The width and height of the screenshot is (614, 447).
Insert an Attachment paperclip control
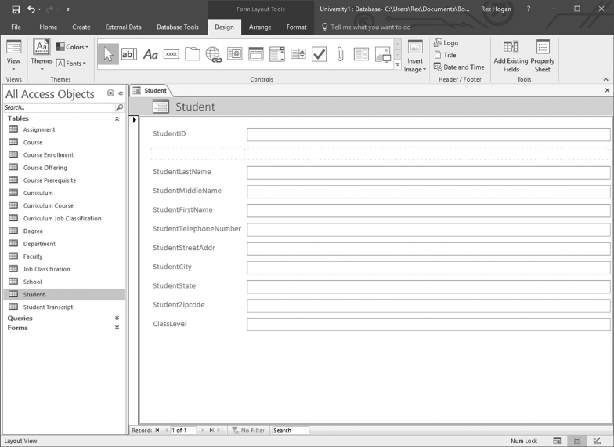coord(340,54)
